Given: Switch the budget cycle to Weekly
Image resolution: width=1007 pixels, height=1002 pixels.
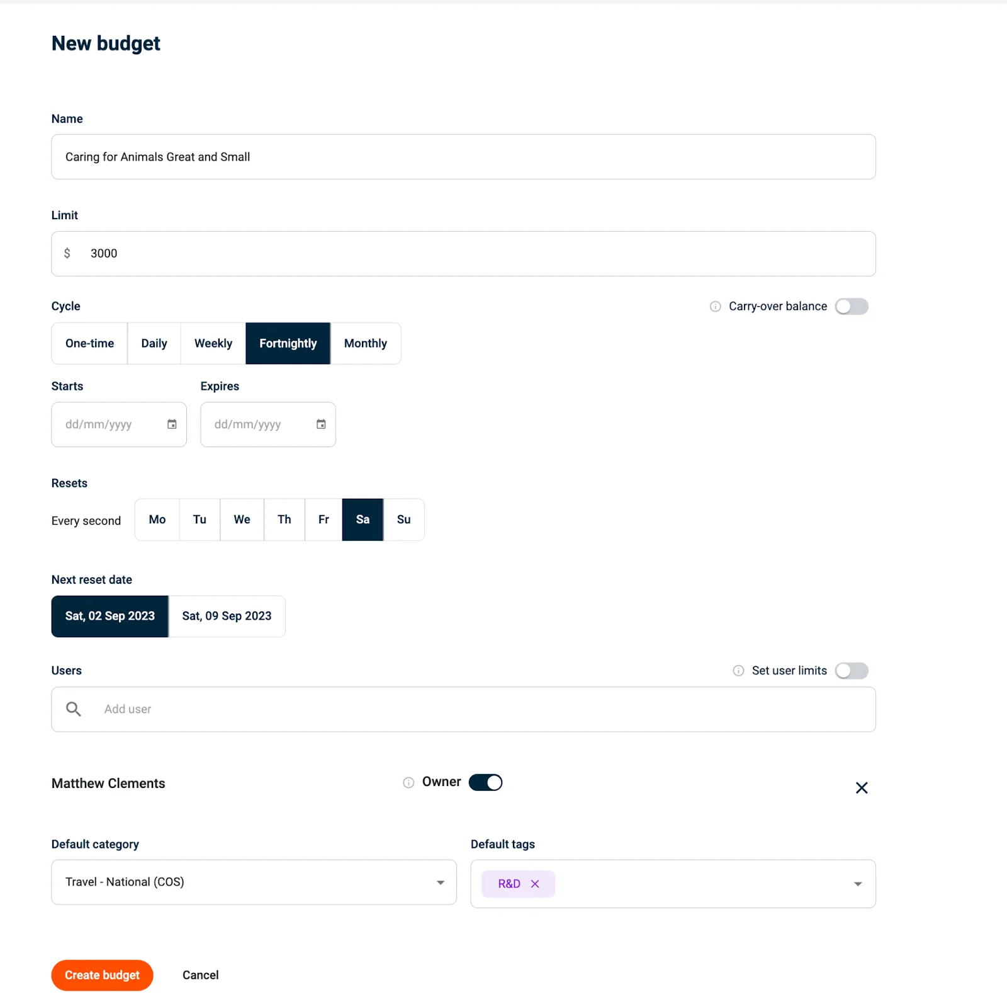Looking at the screenshot, I should 213,343.
